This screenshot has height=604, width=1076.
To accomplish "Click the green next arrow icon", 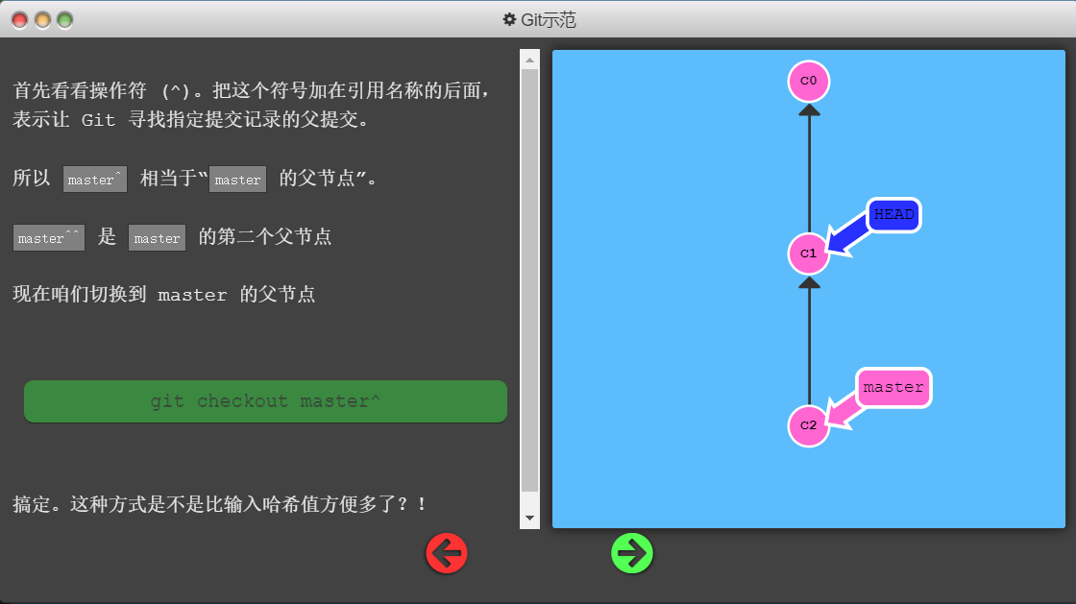I will pyautogui.click(x=632, y=554).
